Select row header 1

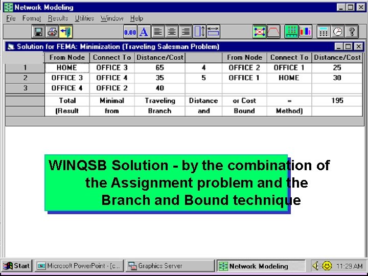click(x=25, y=67)
